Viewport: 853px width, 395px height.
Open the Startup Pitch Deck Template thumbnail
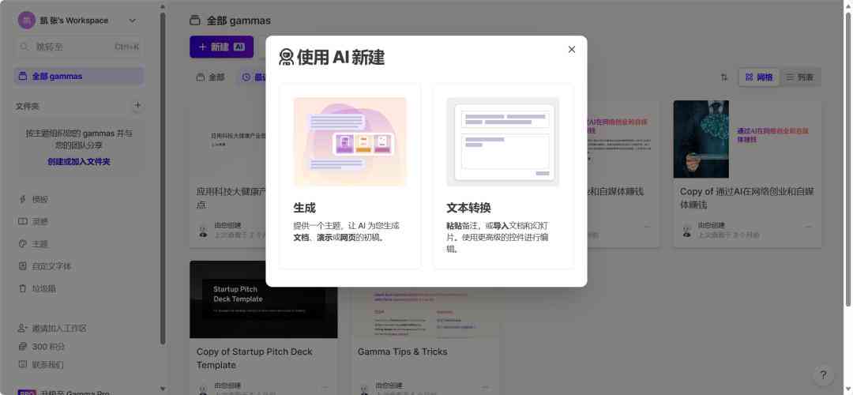point(263,299)
